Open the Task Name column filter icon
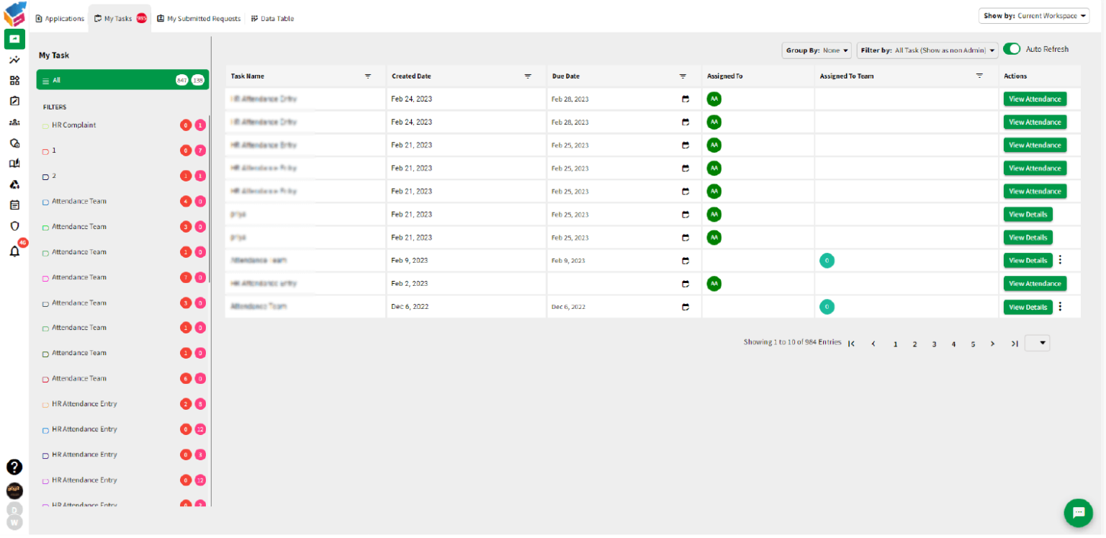This screenshot has height=538, width=1106. point(368,76)
